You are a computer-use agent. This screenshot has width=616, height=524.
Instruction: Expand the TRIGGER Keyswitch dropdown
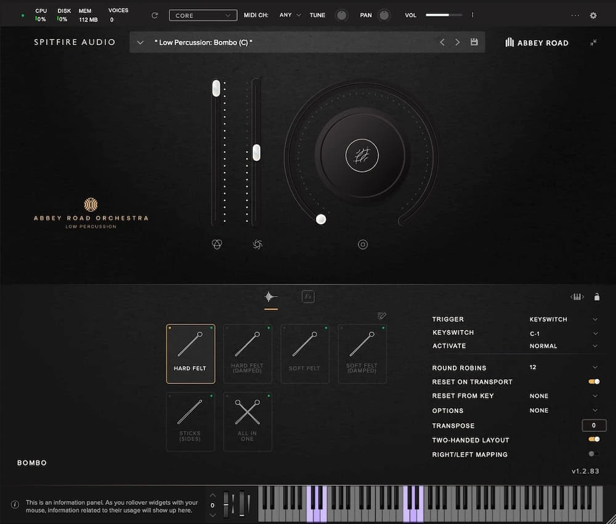(563, 319)
